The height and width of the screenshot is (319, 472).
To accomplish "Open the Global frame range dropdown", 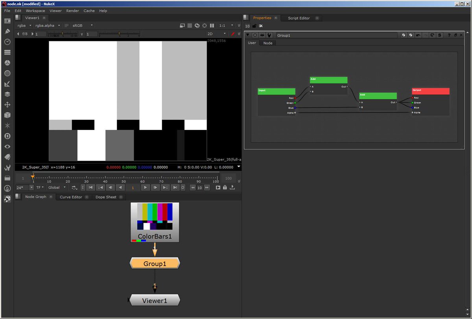I will (x=57, y=188).
